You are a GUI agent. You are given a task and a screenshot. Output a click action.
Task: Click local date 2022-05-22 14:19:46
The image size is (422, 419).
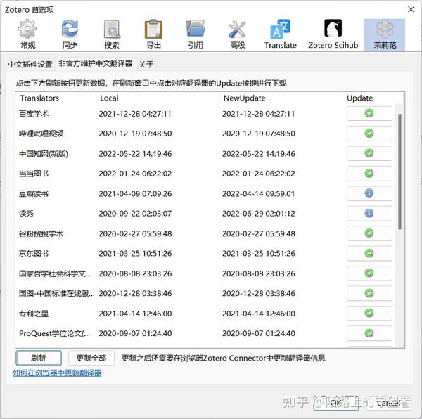pos(135,154)
